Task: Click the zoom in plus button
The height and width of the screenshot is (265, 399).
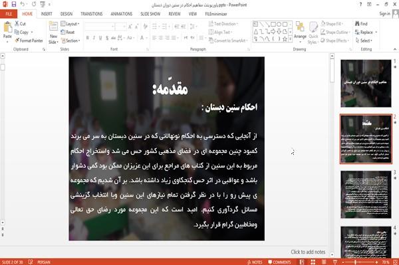Action: (x=376, y=262)
